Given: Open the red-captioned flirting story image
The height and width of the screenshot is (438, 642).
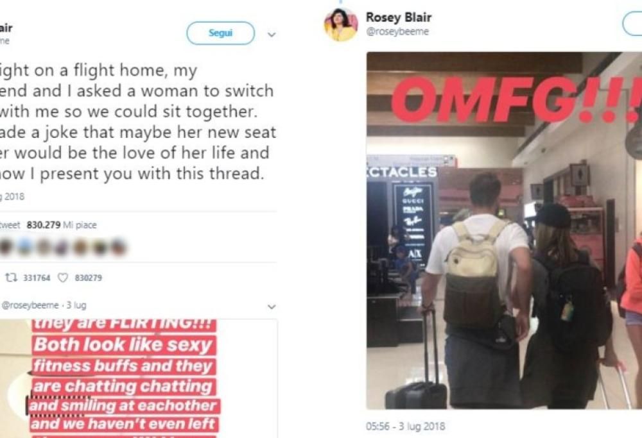Looking at the screenshot, I should 139,379.
